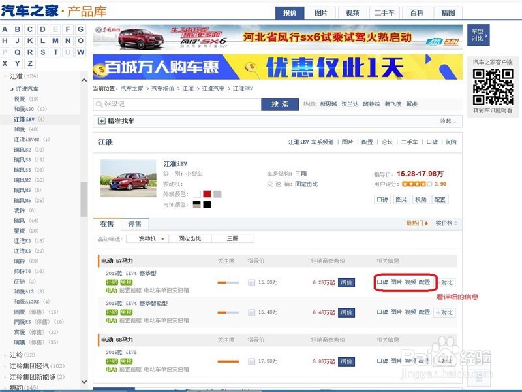This screenshot has width=522, height=392.
Task: Click 配置 button under price
Action: point(440,200)
